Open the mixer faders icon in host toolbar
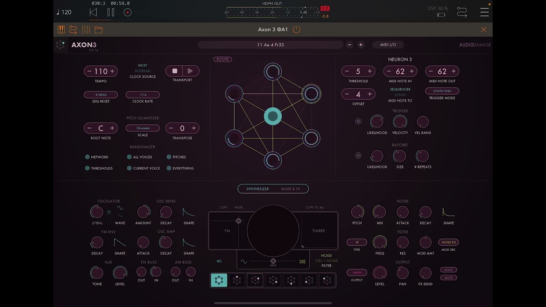Viewport: 546px width, 307px height. (86, 29)
